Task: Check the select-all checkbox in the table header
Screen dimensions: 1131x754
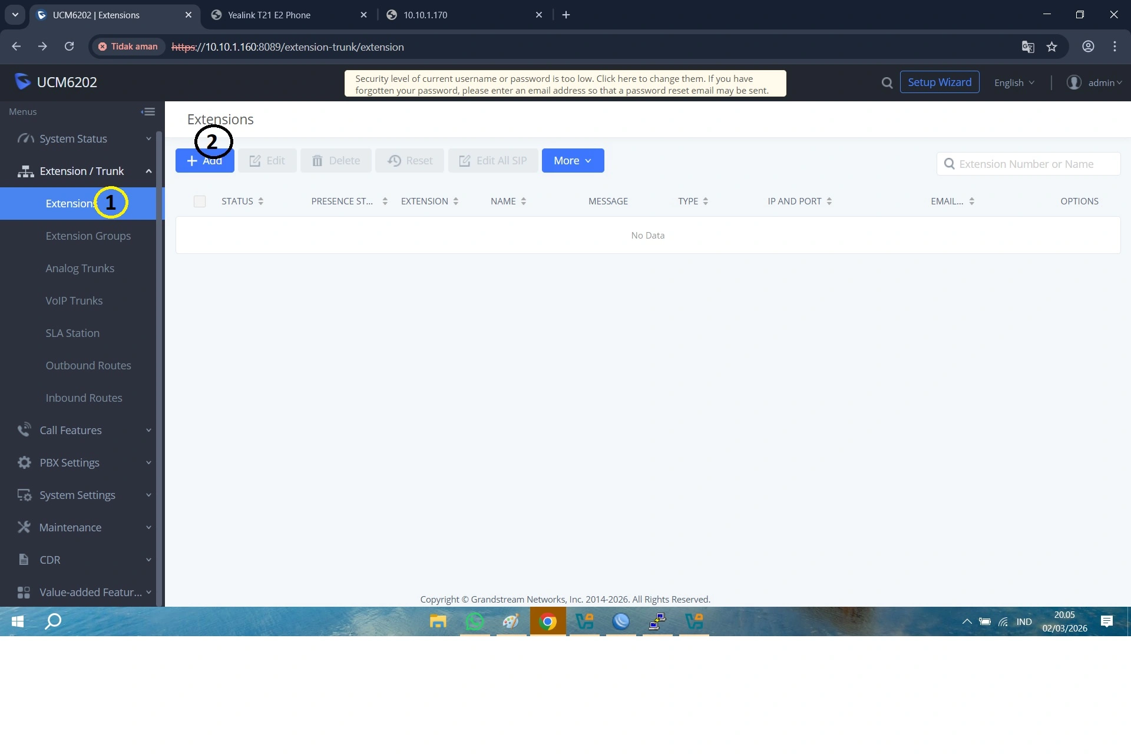Action: [199, 201]
